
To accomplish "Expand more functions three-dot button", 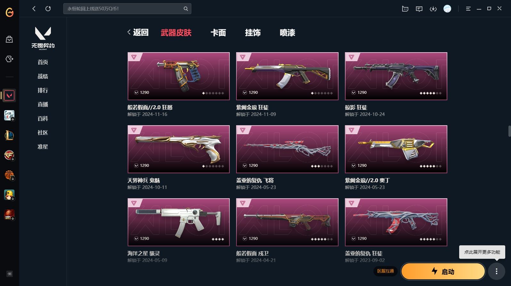I will (496, 272).
